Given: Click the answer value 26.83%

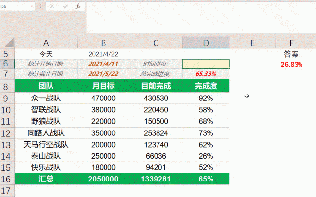Looking at the screenshot, I should point(291,65).
